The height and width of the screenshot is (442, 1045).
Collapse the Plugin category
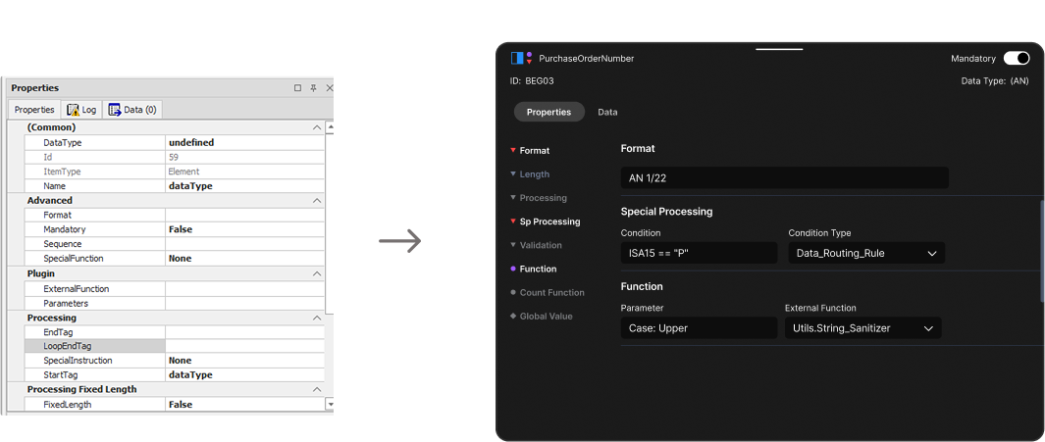[x=317, y=273]
